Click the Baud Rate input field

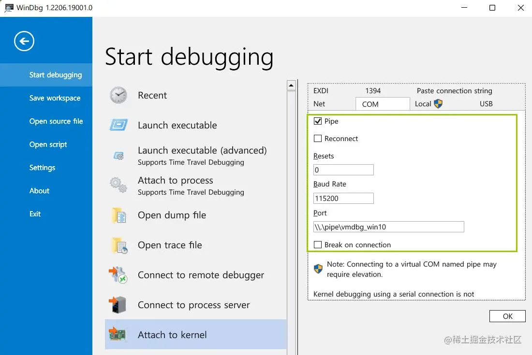(343, 198)
